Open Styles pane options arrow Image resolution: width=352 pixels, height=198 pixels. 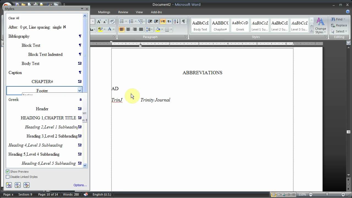[82, 9]
